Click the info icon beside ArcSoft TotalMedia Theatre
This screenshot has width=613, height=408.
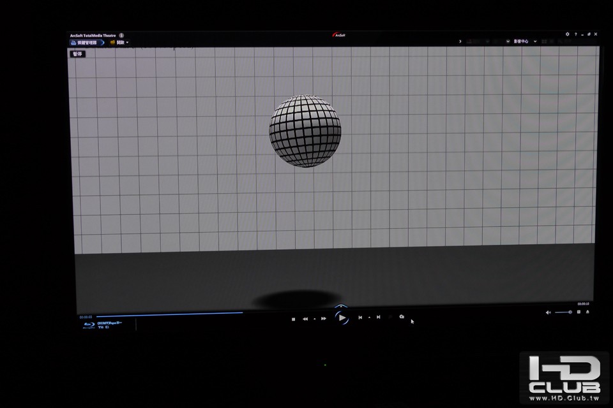point(121,35)
